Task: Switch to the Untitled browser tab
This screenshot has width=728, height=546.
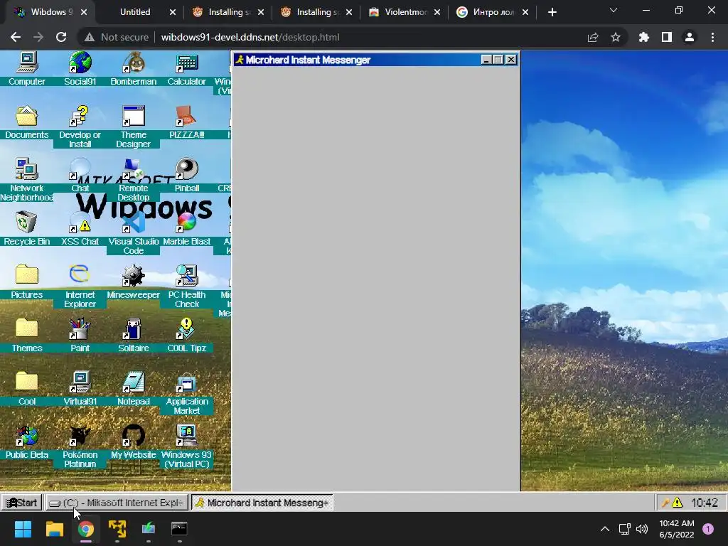Action: (135, 12)
